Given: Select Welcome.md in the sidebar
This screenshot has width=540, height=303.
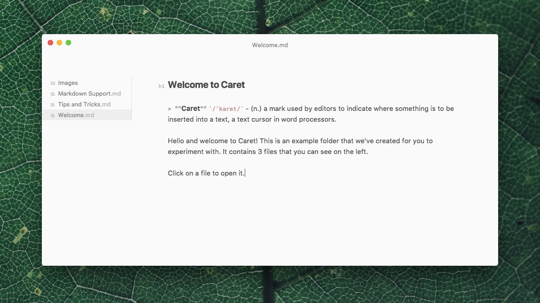Looking at the screenshot, I should point(87,115).
